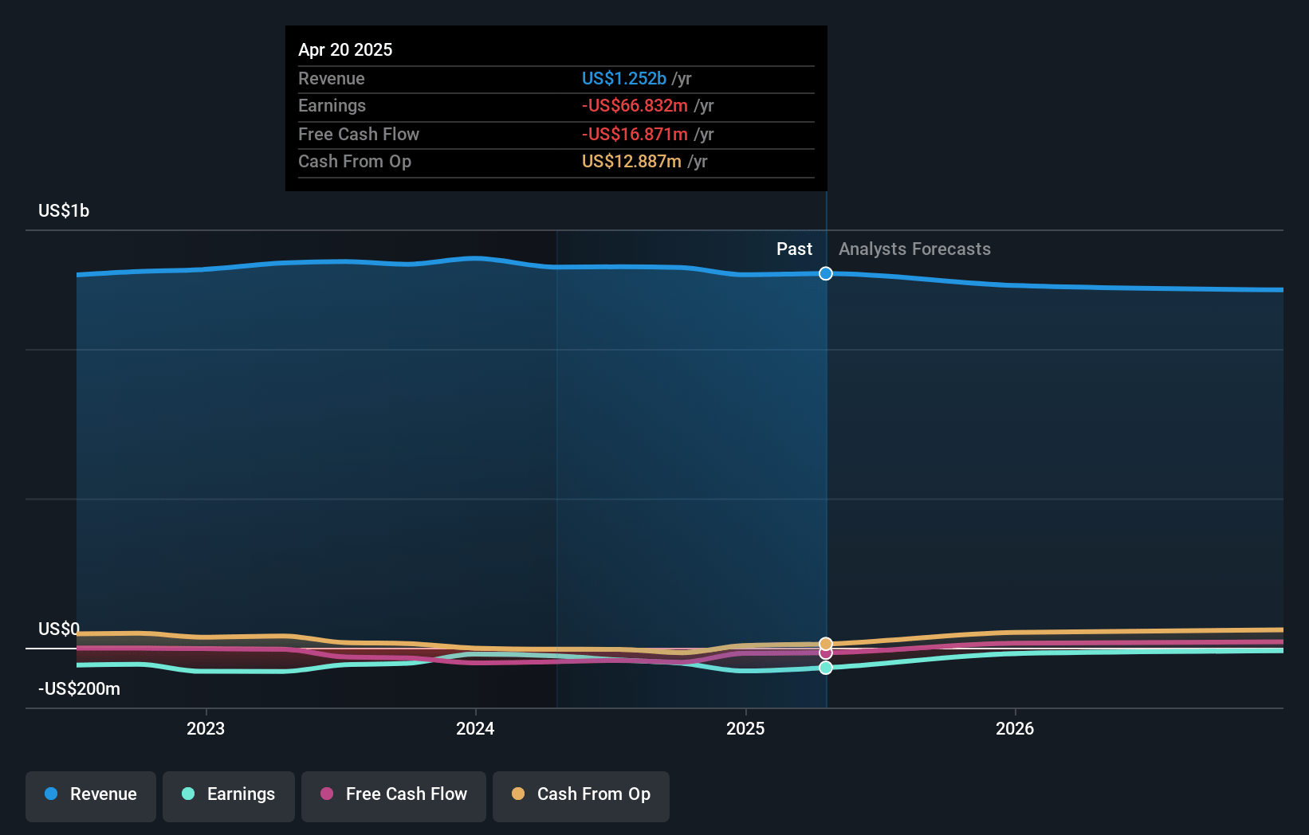This screenshot has width=1309, height=835.
Task: Toggle the Free Cash Flow legend button
Action: pos(394,796)
